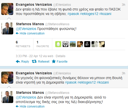
Task: Open the black logo avatar profile
Action: pyautogui.click(x=87, y=44)
